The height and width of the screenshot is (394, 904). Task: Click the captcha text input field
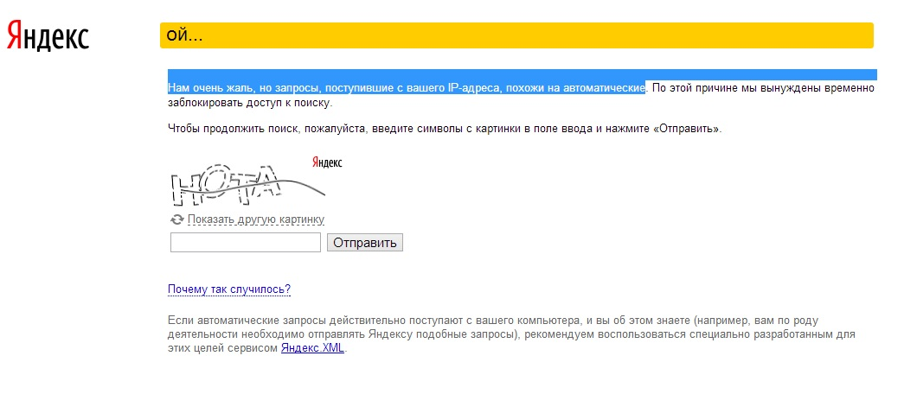(246, 243)
